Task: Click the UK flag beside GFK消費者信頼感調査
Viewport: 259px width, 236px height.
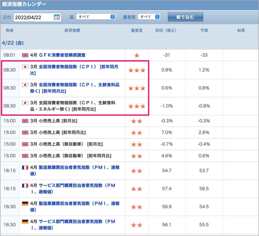Action: tap(25, 55)
